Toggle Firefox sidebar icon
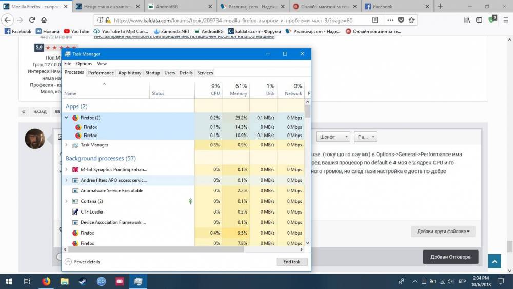Image resolution: width=513 pixels, height=289 pixels. click(479, 20)
